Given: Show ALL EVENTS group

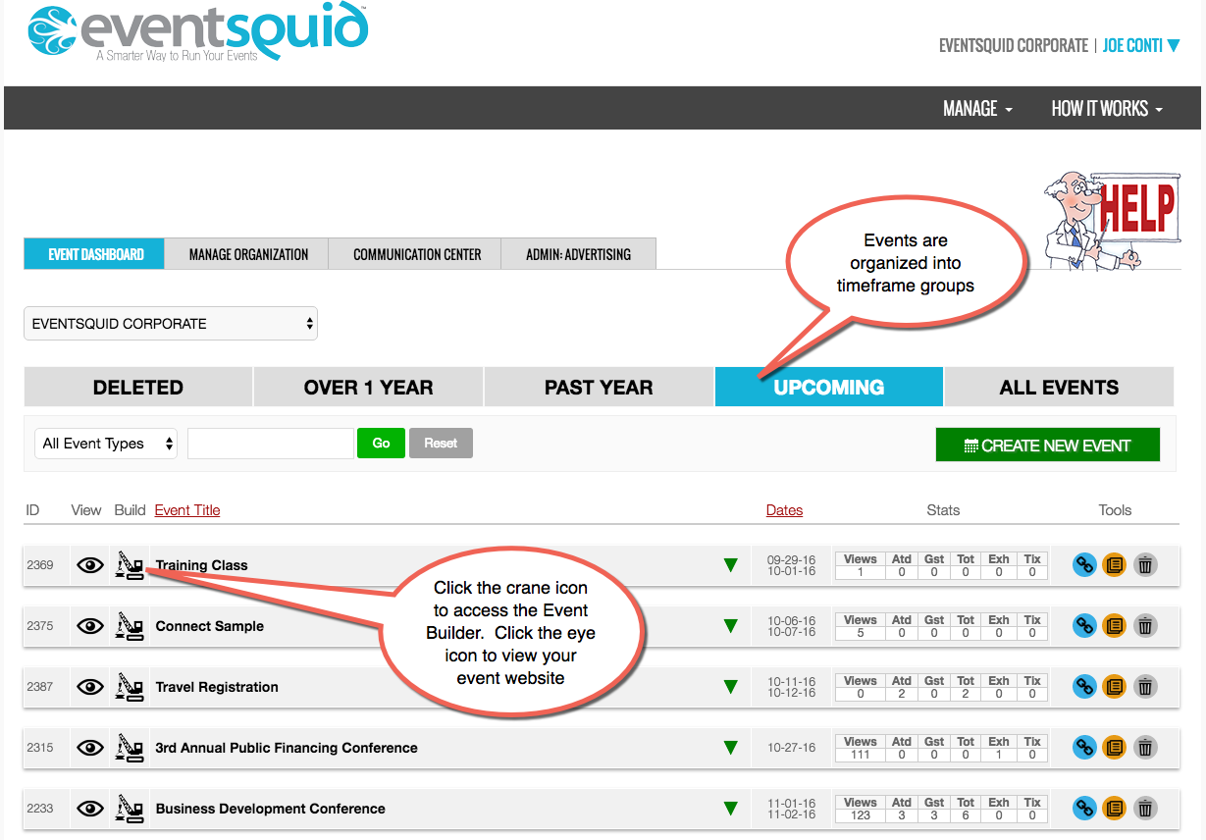Looking at the screenshot, I should click(x=1059, y=387).
